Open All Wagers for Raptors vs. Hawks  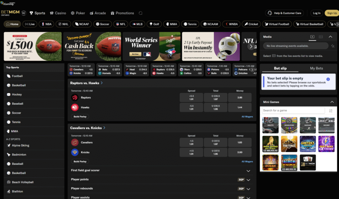[247, 117]
